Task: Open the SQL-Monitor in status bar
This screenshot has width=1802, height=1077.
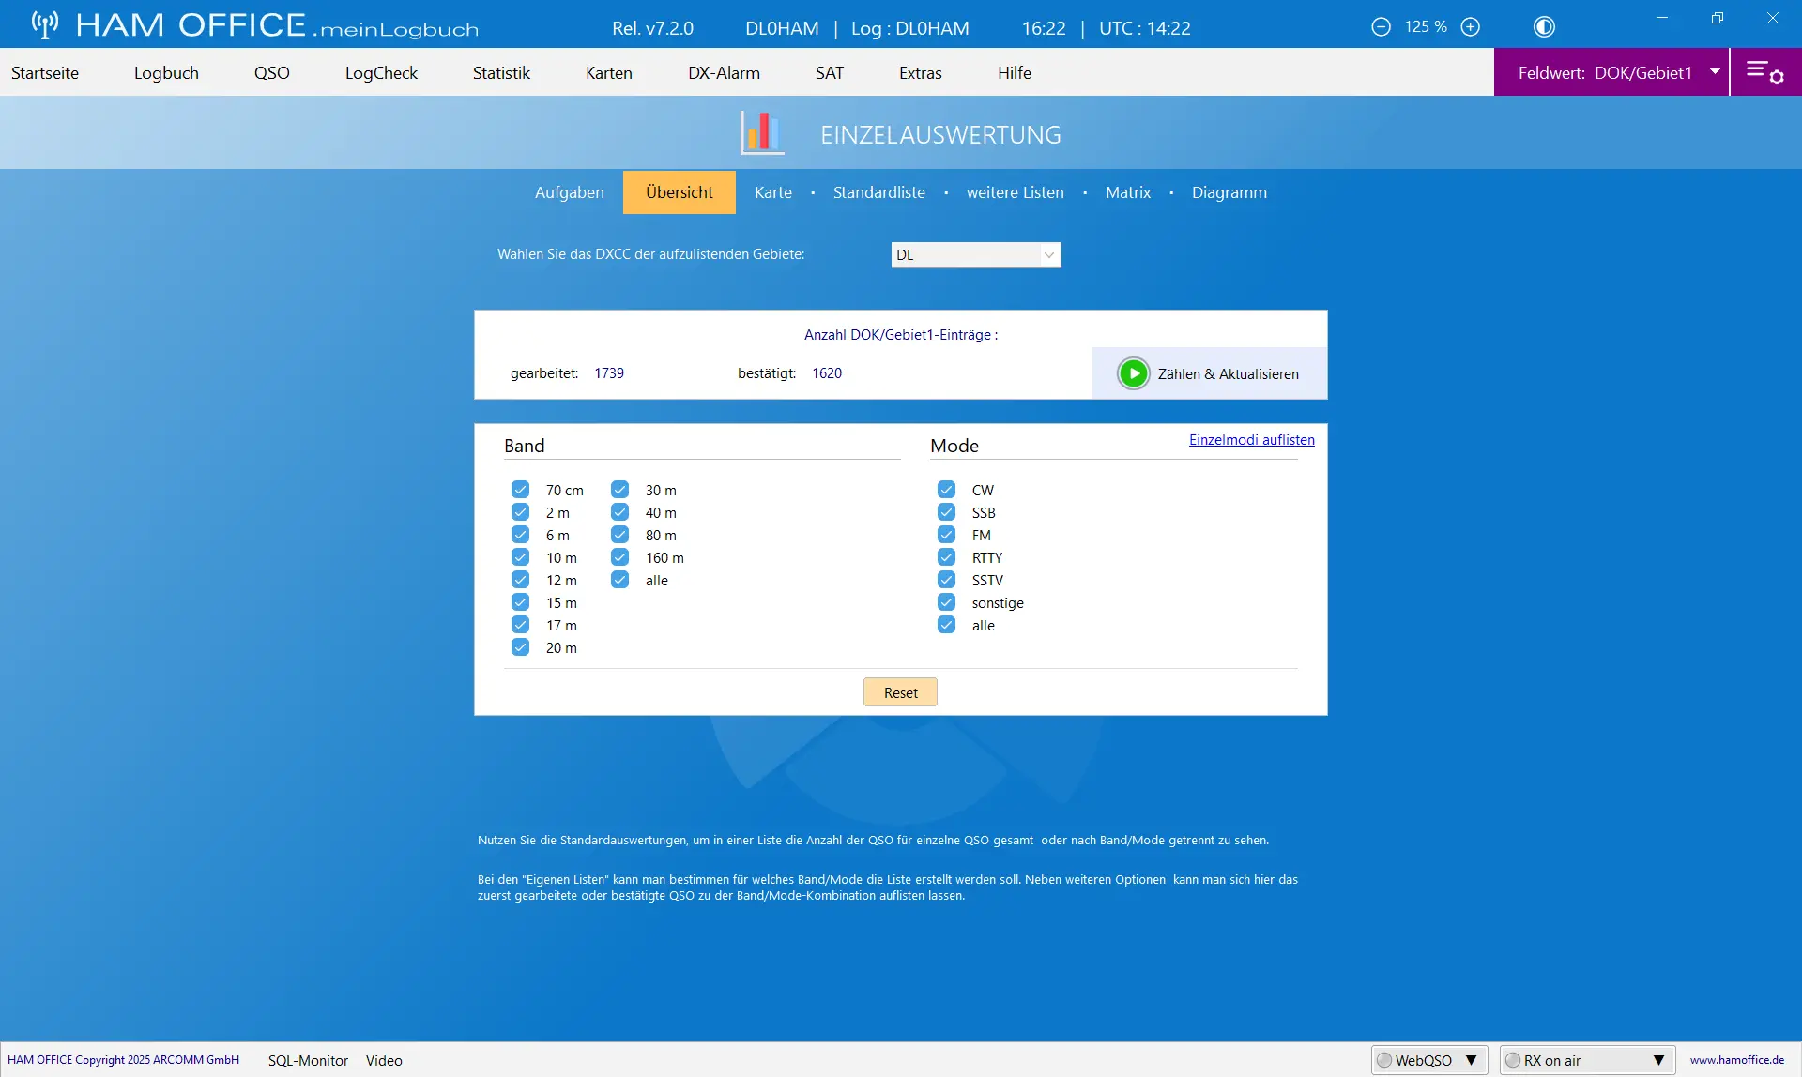Action: (x=308, y=1060)
